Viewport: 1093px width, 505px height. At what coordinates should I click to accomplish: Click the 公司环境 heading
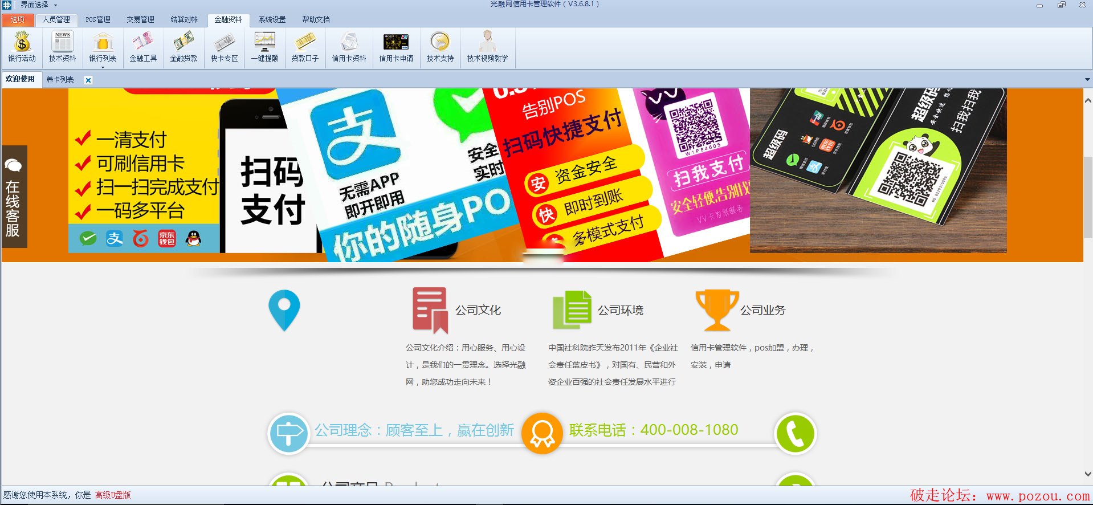pyautogui.click(x=620, y=310)
